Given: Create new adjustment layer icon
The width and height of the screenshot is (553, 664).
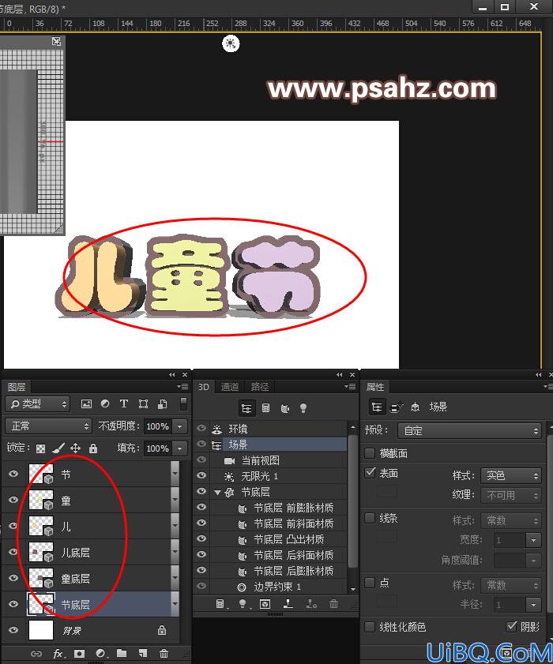Looking at the screenshot, I should tap(100, 654).
